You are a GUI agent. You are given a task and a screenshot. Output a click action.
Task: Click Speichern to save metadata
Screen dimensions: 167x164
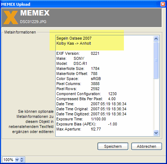[x=113, y=146]
